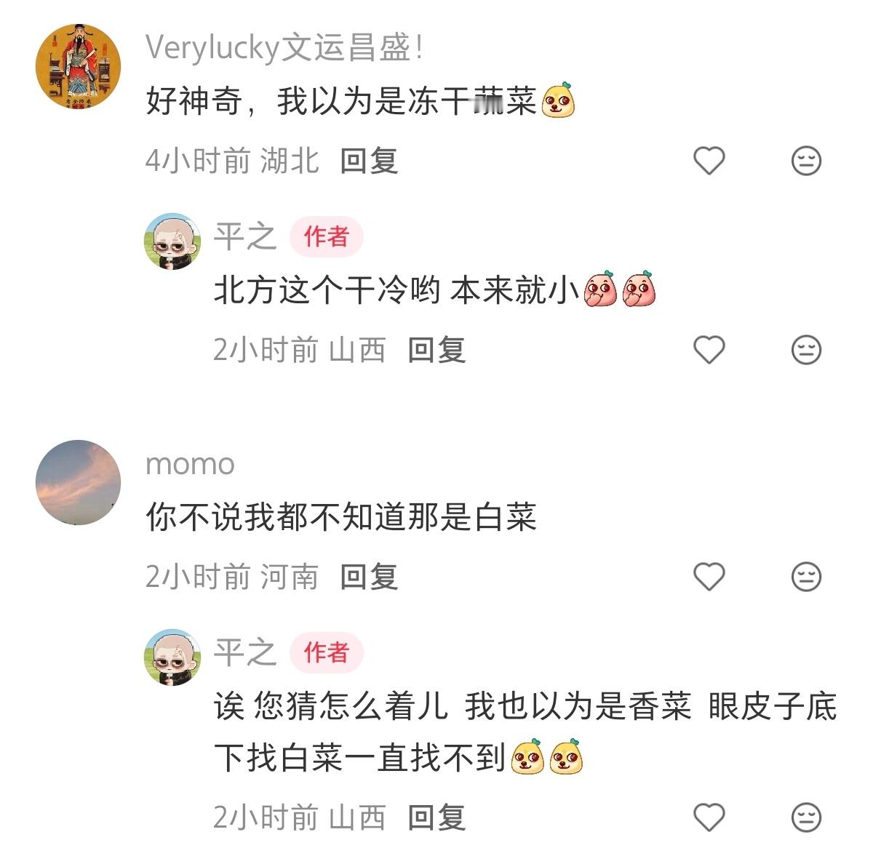This screenshot has height=864, width=873.
Task: Tap 回复 under the 北方干冷 reply
Action: tap(436, 350)
